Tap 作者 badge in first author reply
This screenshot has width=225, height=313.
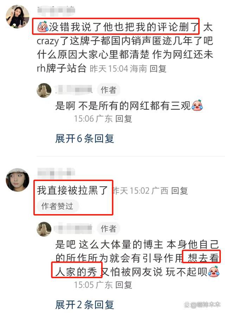click(108, 90)
